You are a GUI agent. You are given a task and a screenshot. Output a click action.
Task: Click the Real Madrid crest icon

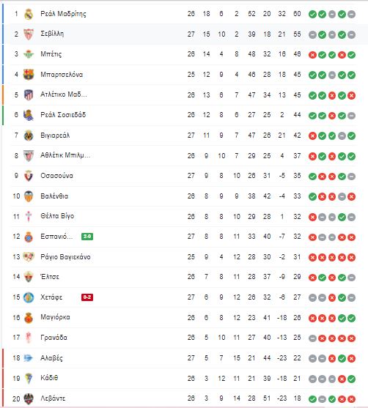pyautogui.click(x=29, y=14)
